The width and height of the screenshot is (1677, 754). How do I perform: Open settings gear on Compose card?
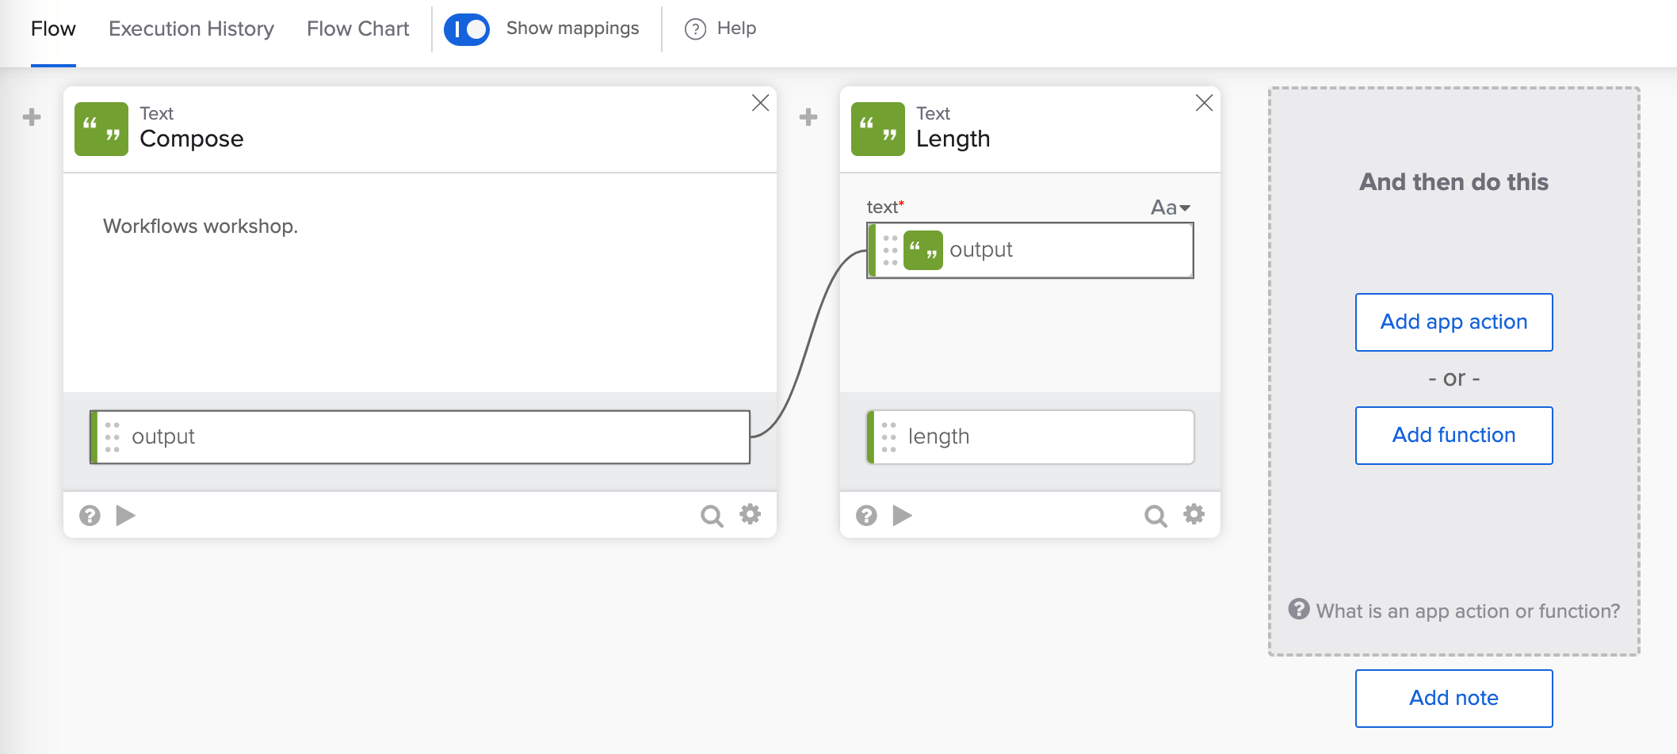coord(750,515)
